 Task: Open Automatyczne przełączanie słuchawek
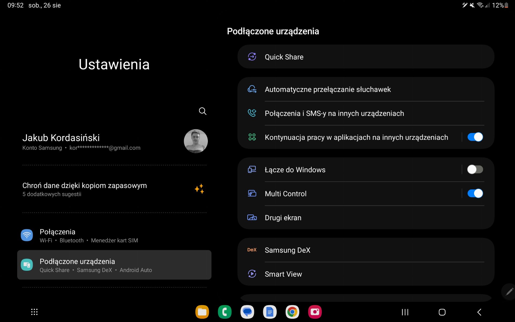[x=366, y=89]
